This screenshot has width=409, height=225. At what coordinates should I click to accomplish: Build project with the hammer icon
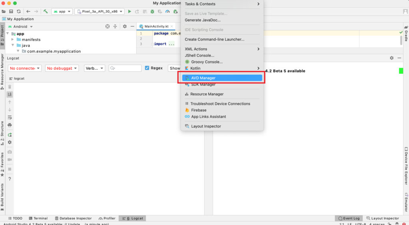pos(46,11)
